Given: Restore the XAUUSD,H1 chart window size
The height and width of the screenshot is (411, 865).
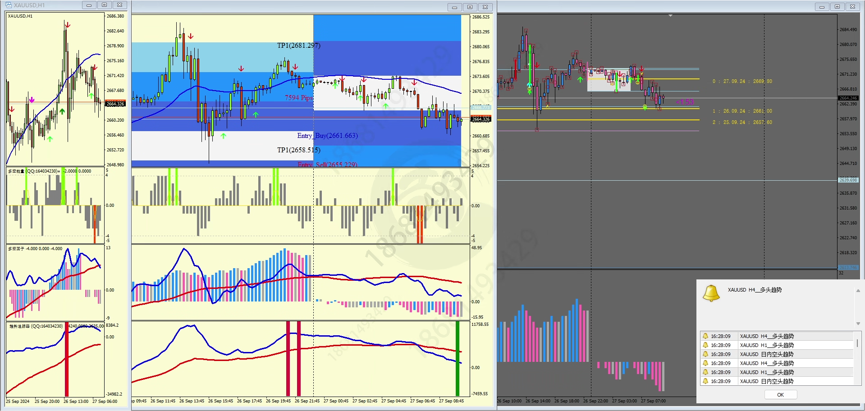Looking at the screenshot, I should click(104, 5).
